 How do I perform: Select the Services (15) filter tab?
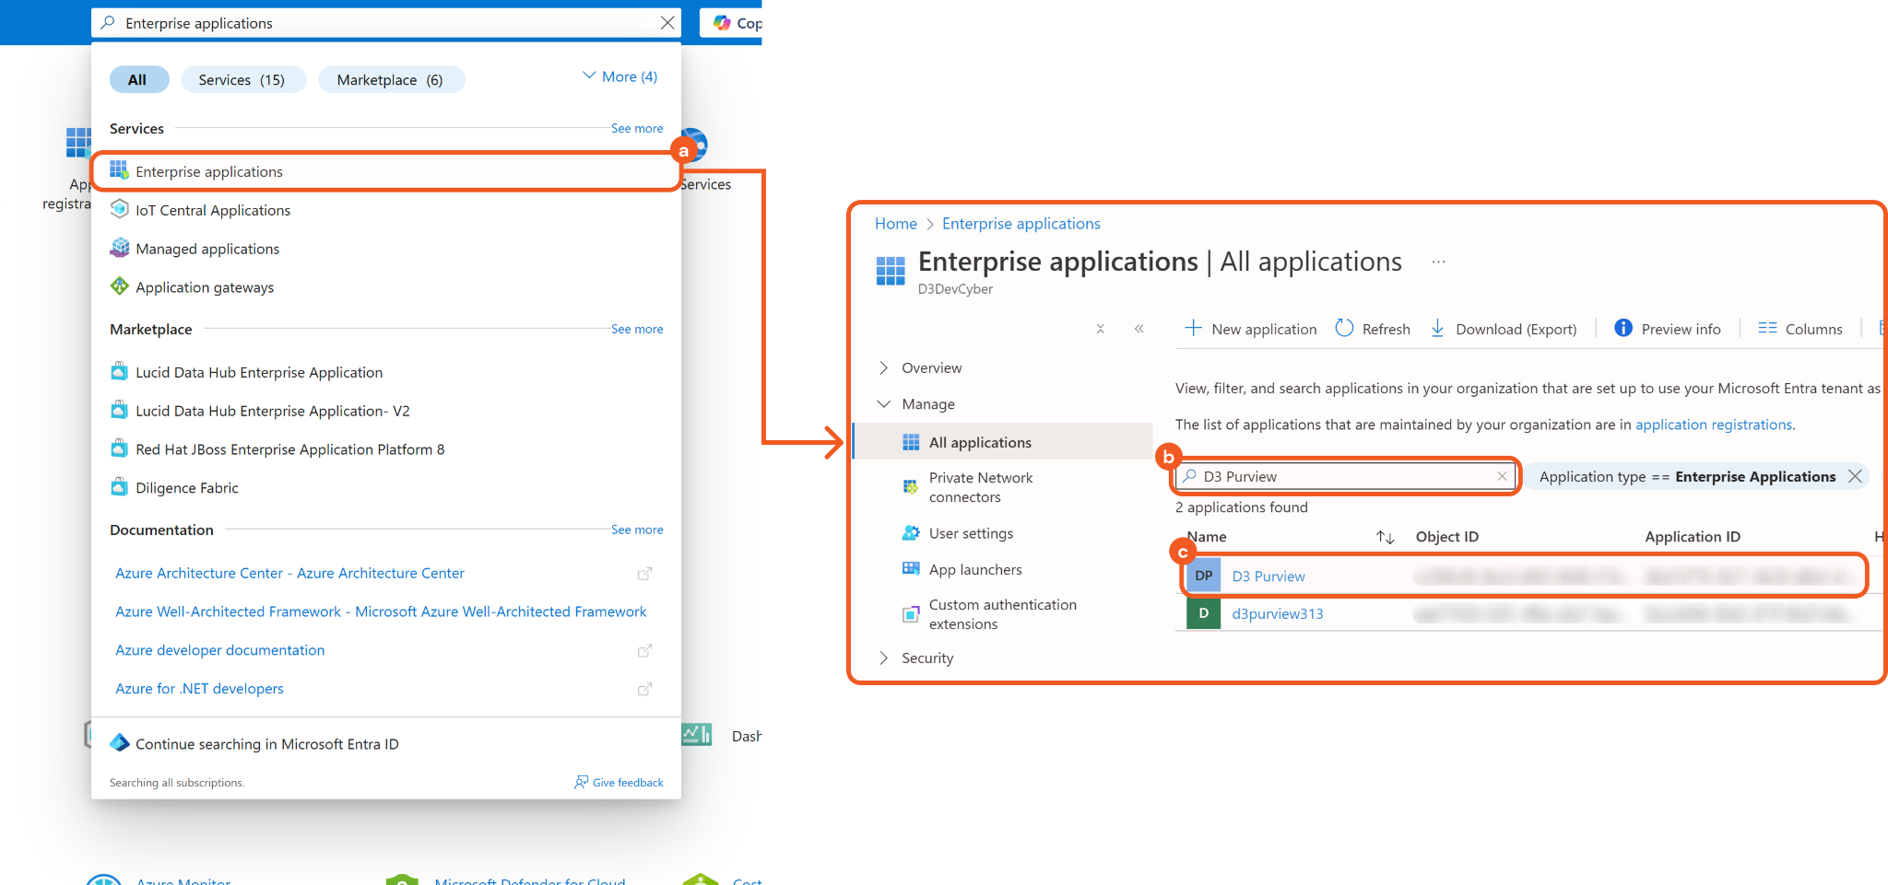tap(242, 80)
